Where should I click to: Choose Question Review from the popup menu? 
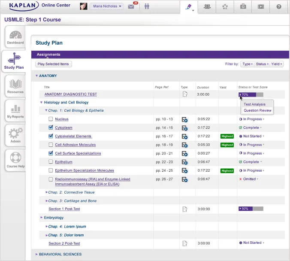[257, 110]
